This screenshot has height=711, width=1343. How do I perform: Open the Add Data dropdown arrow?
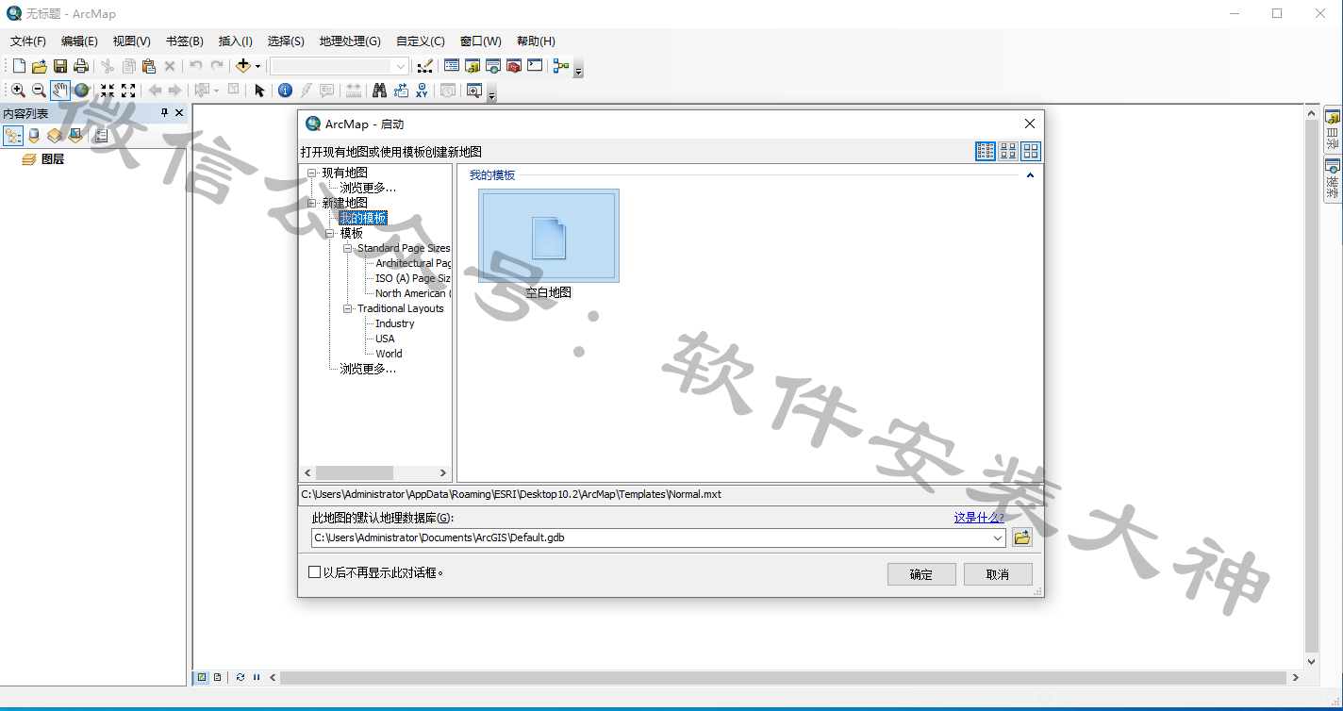[x=257, y=66]
